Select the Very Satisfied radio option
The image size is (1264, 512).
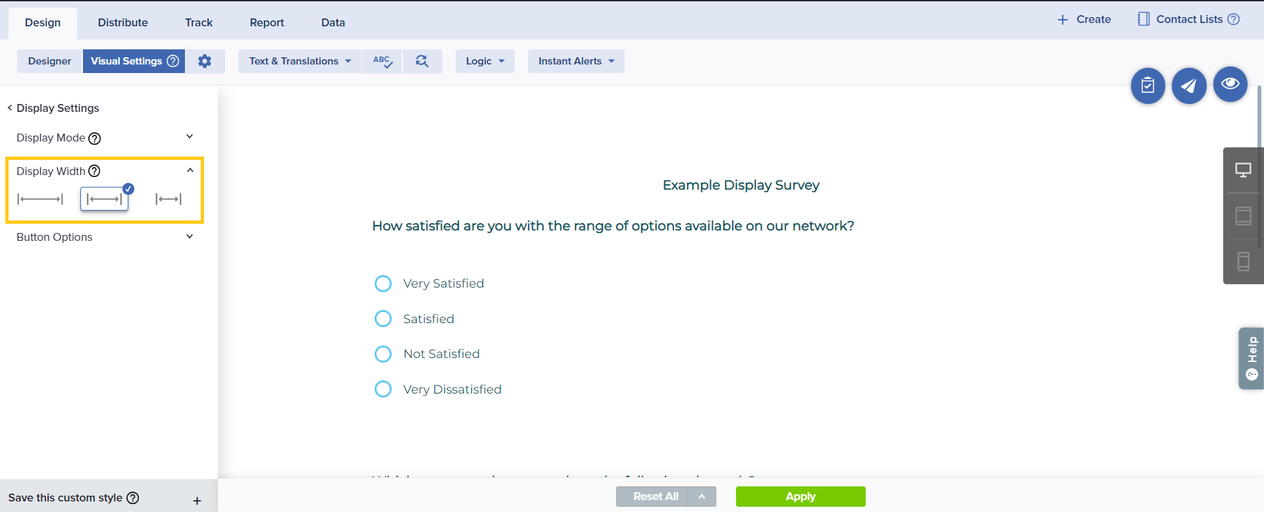pos(383,284)
